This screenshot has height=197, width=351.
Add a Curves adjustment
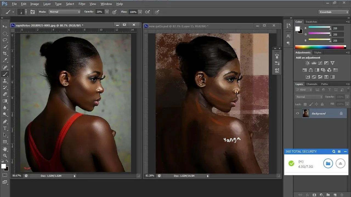[x=320, y=63]
